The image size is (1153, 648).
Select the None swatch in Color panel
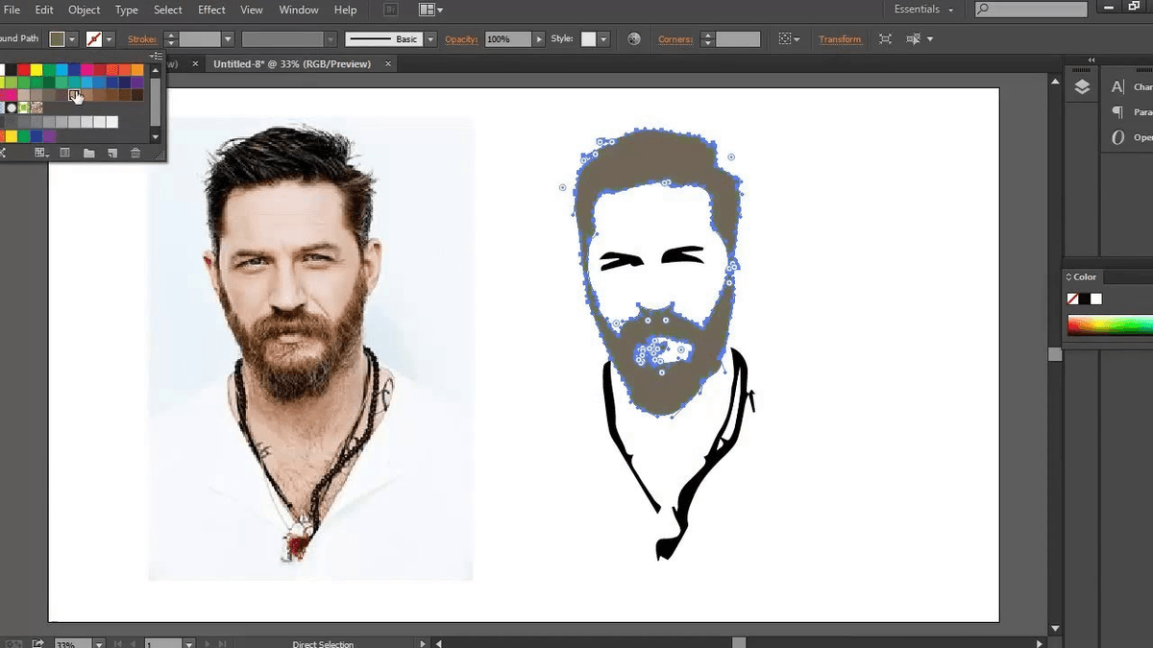click(1072, 298)
